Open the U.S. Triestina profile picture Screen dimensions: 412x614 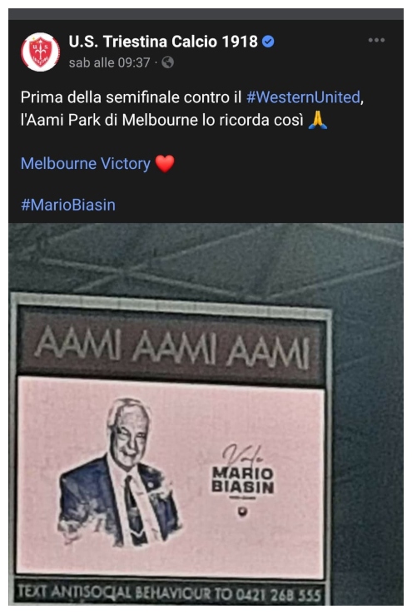[x=40, y=52]
